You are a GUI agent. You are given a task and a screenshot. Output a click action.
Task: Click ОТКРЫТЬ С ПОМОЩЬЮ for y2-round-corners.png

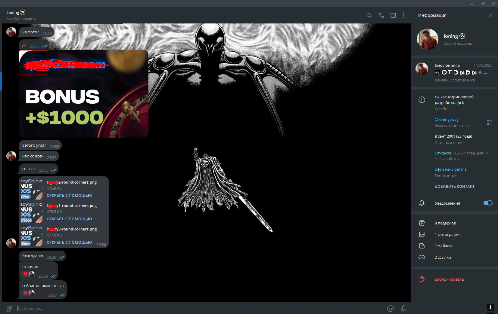69,195
